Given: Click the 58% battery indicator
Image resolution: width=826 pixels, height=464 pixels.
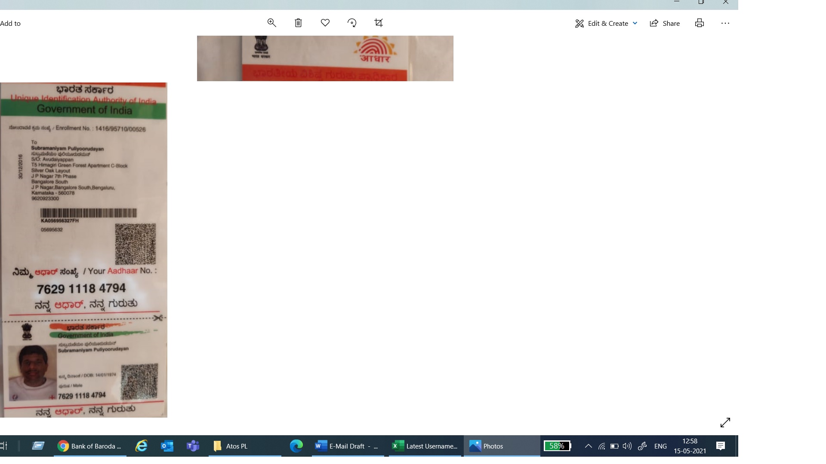Looking at the screenshot, I should [x=558, y=446].
